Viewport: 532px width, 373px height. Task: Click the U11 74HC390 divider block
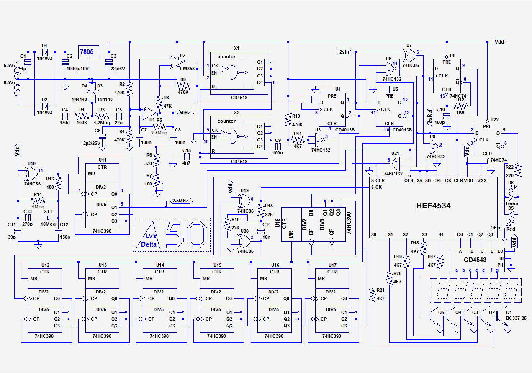(x=102, y=196)
